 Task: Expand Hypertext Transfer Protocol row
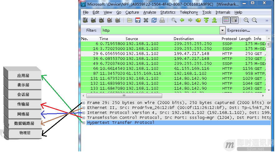(x=84, y=123)
